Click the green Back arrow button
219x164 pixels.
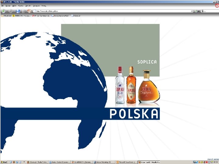click(3, 11)
